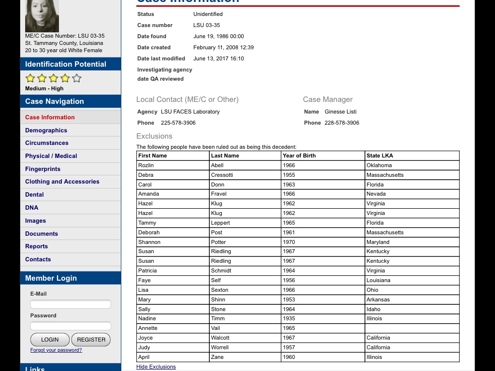Click the first yellow rating star
This screenshot has height=371, width=495.
[30, 78]
